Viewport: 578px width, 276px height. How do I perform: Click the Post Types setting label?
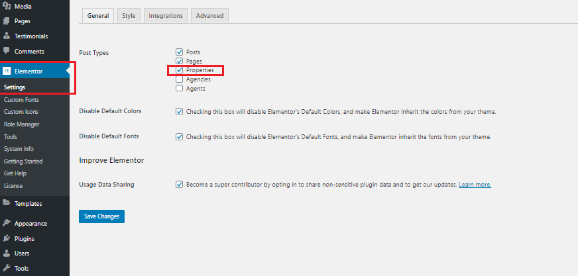94,53
